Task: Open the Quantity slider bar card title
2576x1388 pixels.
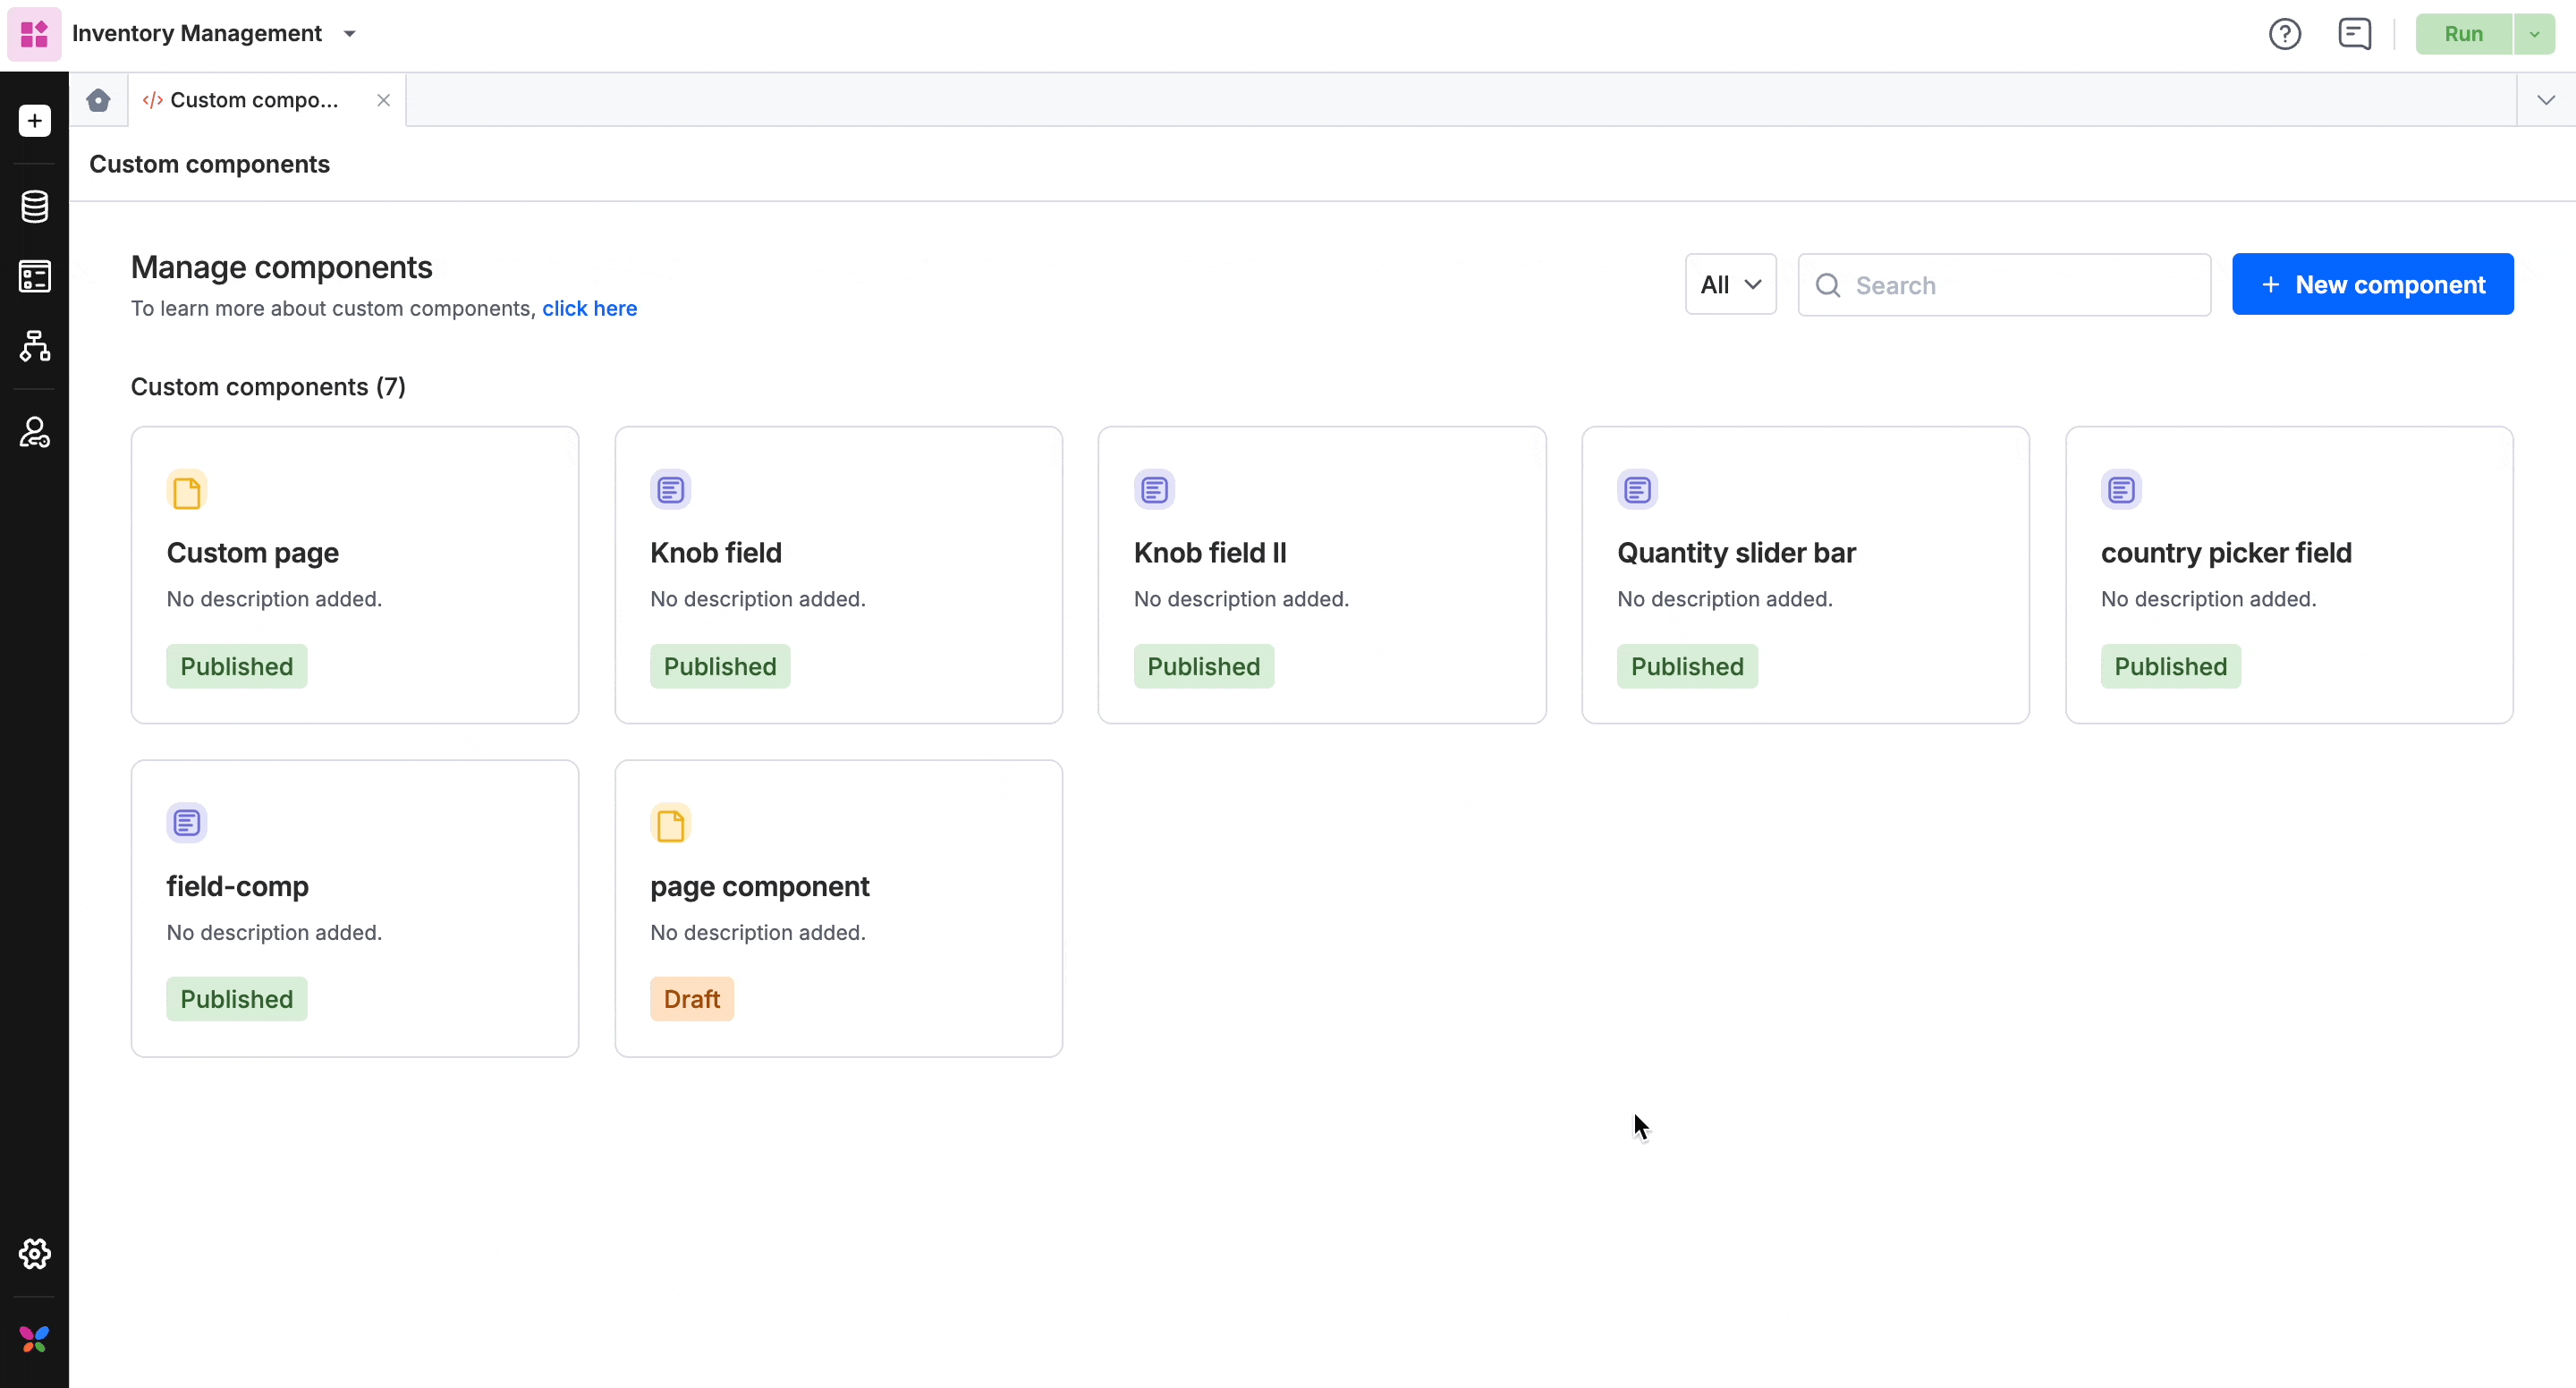Action: tap(1736, 553)
